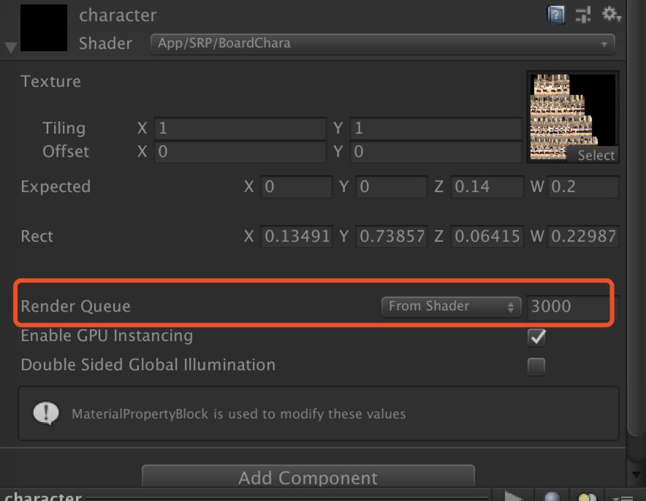Click the Add Component button

(308, 477)
